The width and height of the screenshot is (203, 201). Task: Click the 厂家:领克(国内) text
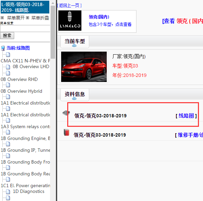[129, 56]
